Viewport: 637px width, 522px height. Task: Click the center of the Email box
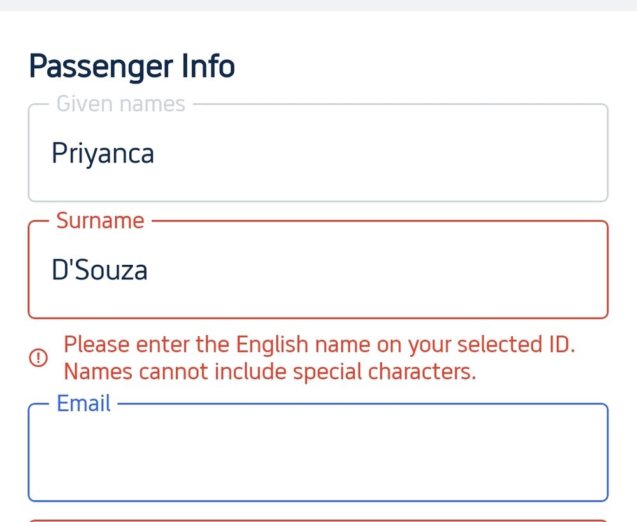[x=318, y=452]
